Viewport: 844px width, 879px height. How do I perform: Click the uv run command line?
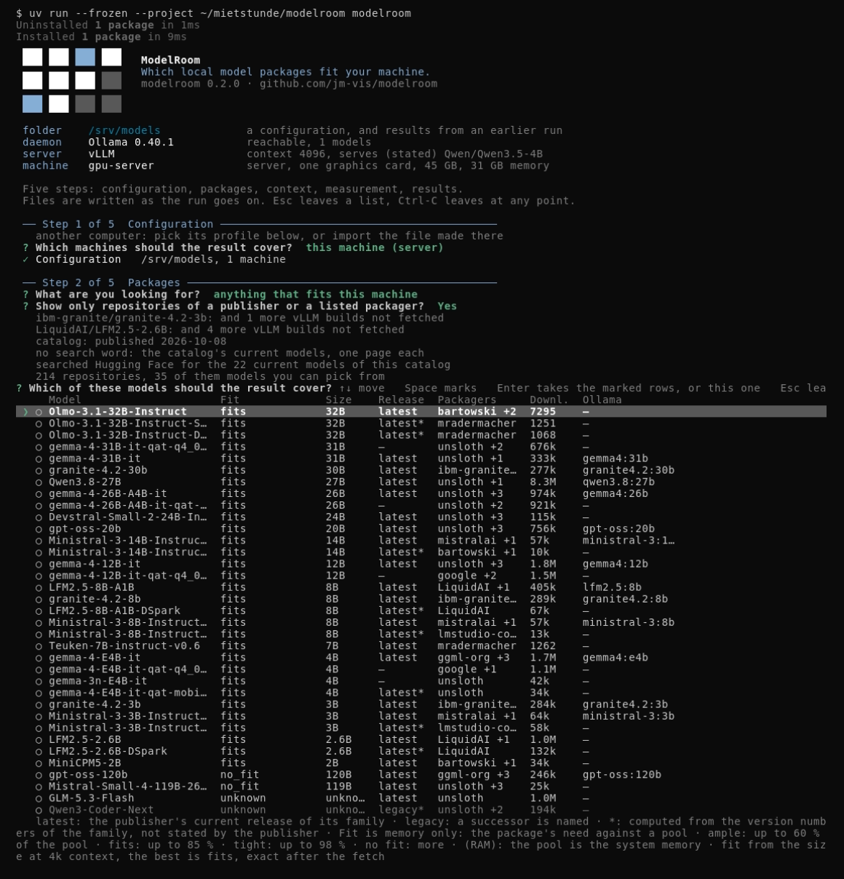(213, 13)
